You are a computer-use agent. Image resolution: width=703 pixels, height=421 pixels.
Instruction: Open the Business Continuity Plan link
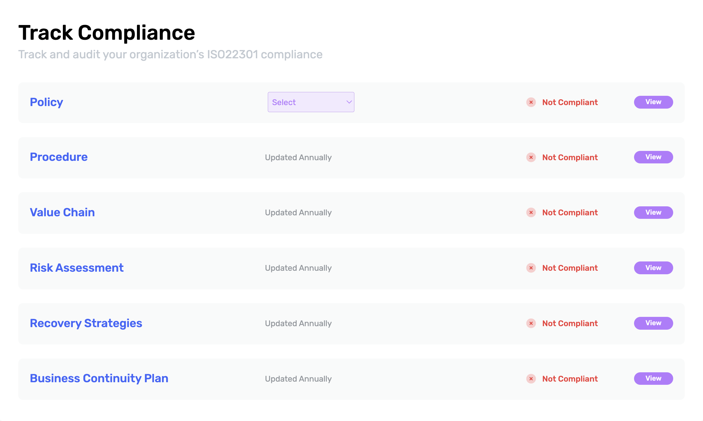(x=99, y=378)
